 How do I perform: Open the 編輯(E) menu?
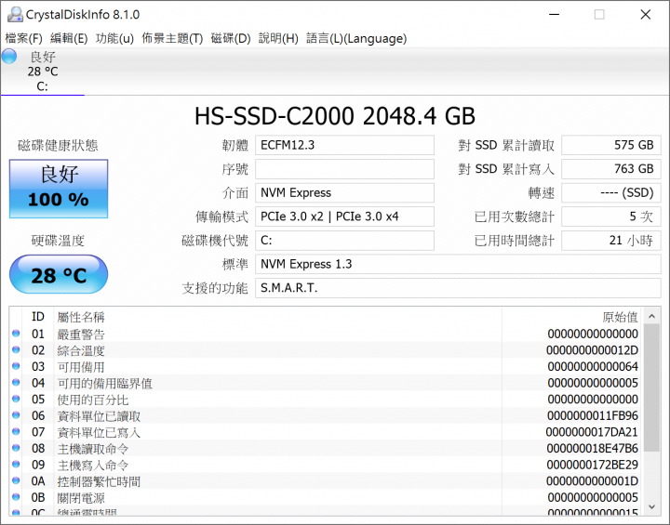point(69,38)
